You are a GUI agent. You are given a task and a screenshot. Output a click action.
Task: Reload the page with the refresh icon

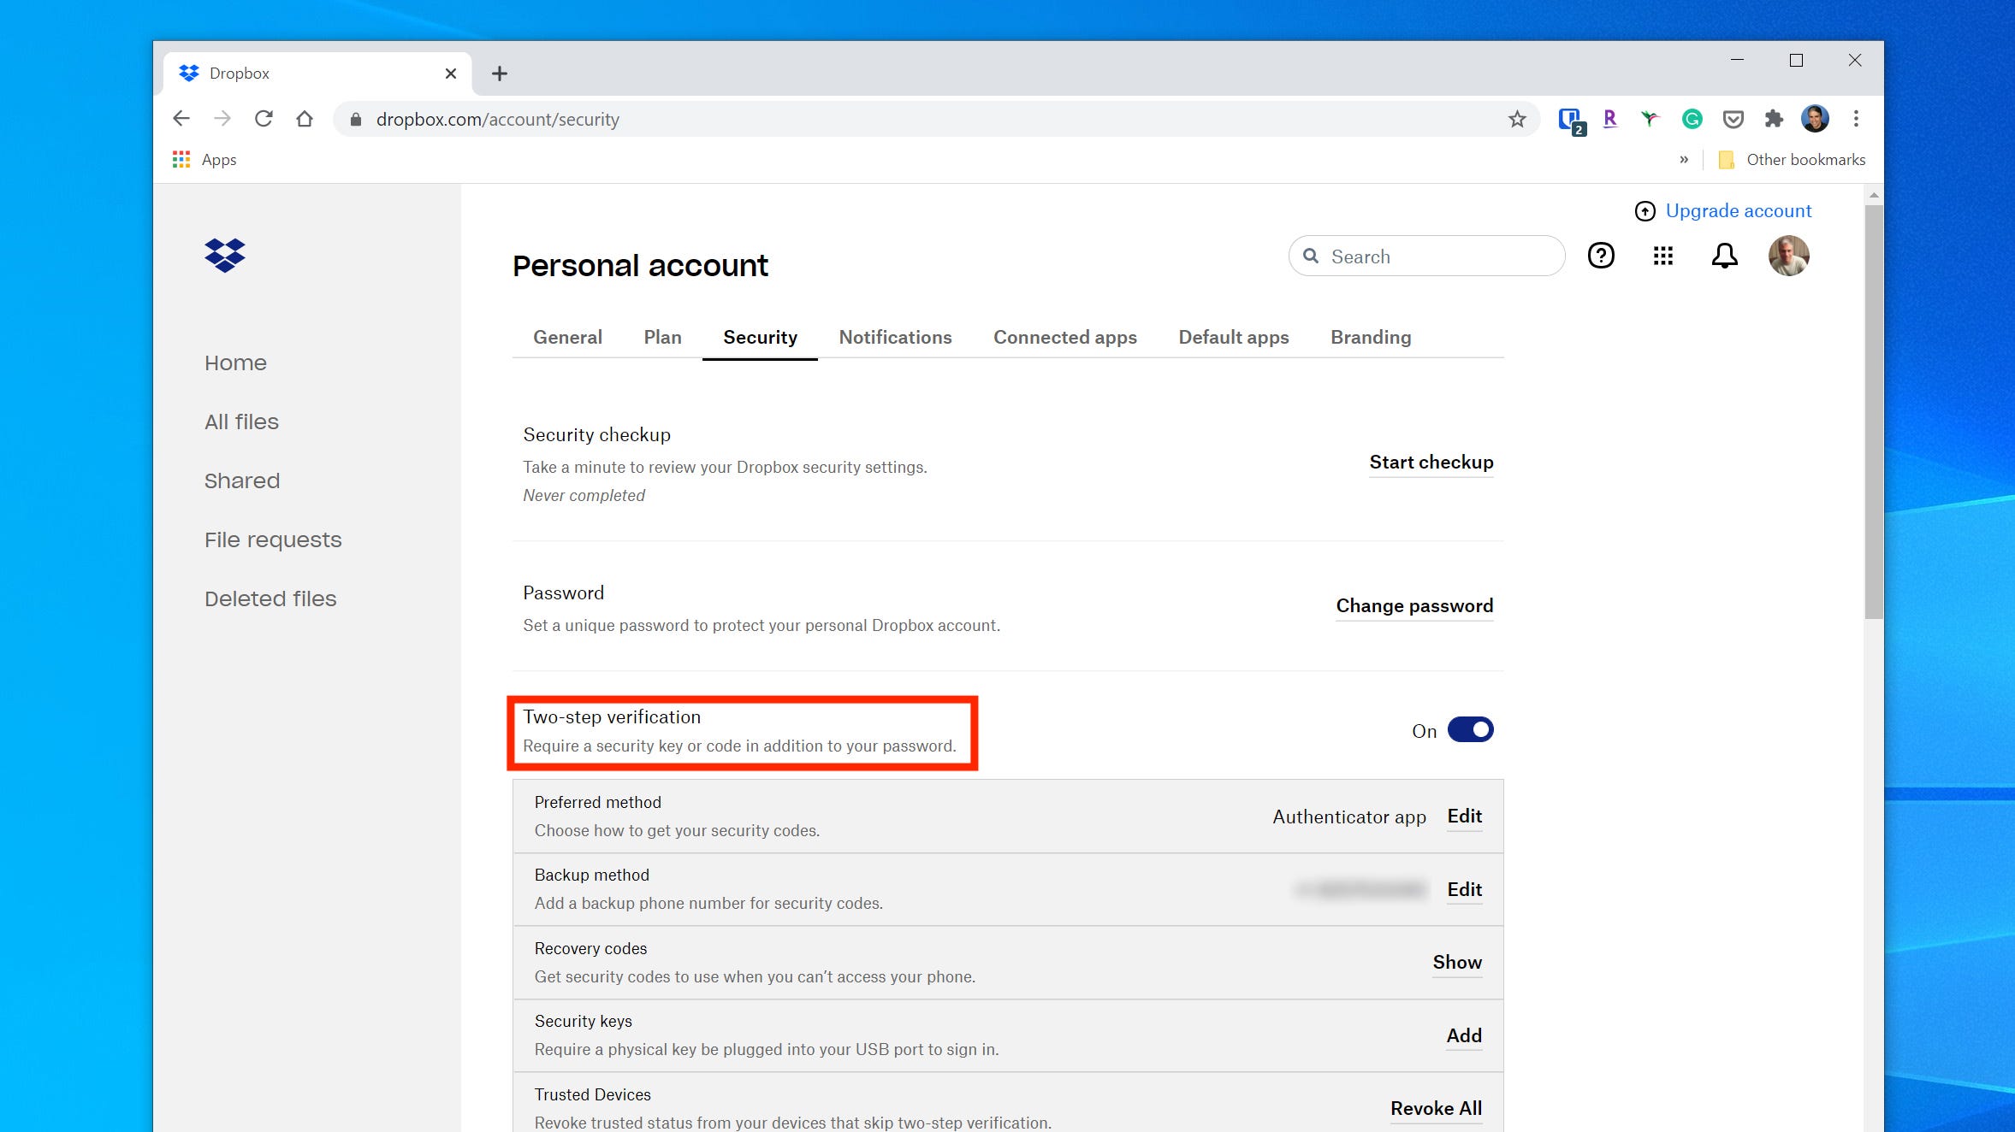coord(264,119)
